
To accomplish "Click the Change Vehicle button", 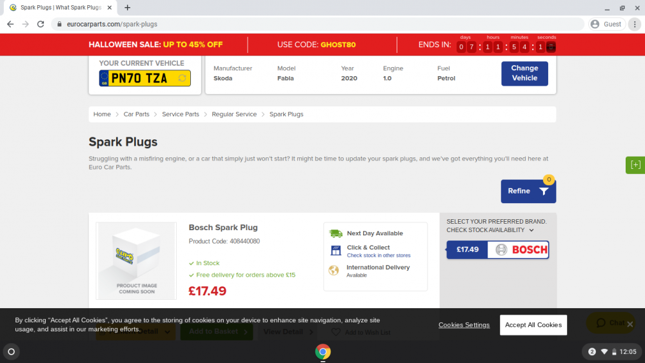I will [x=524, y=73].
